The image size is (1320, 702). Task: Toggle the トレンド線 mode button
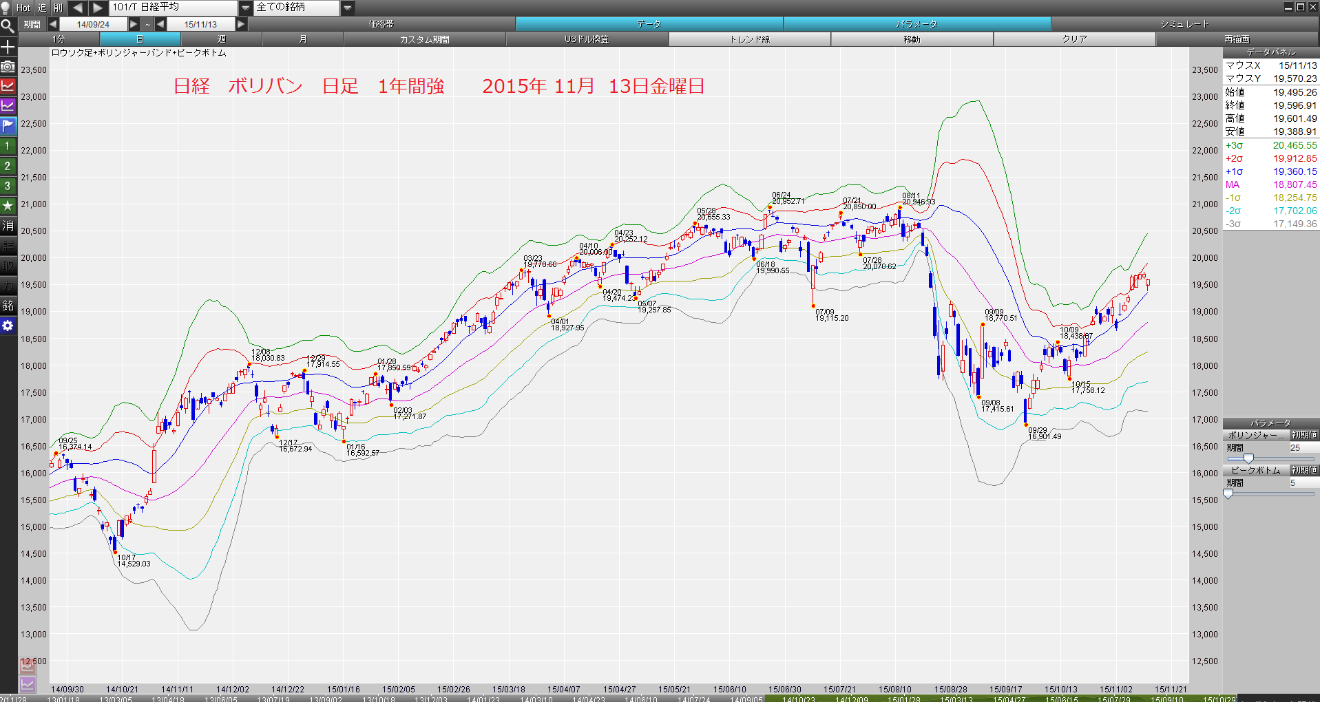pyautogui.click(x=749, y=39)
